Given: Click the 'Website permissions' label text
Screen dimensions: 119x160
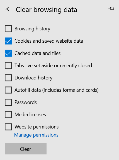Looking at the screenshot, I should pos(37,127).
